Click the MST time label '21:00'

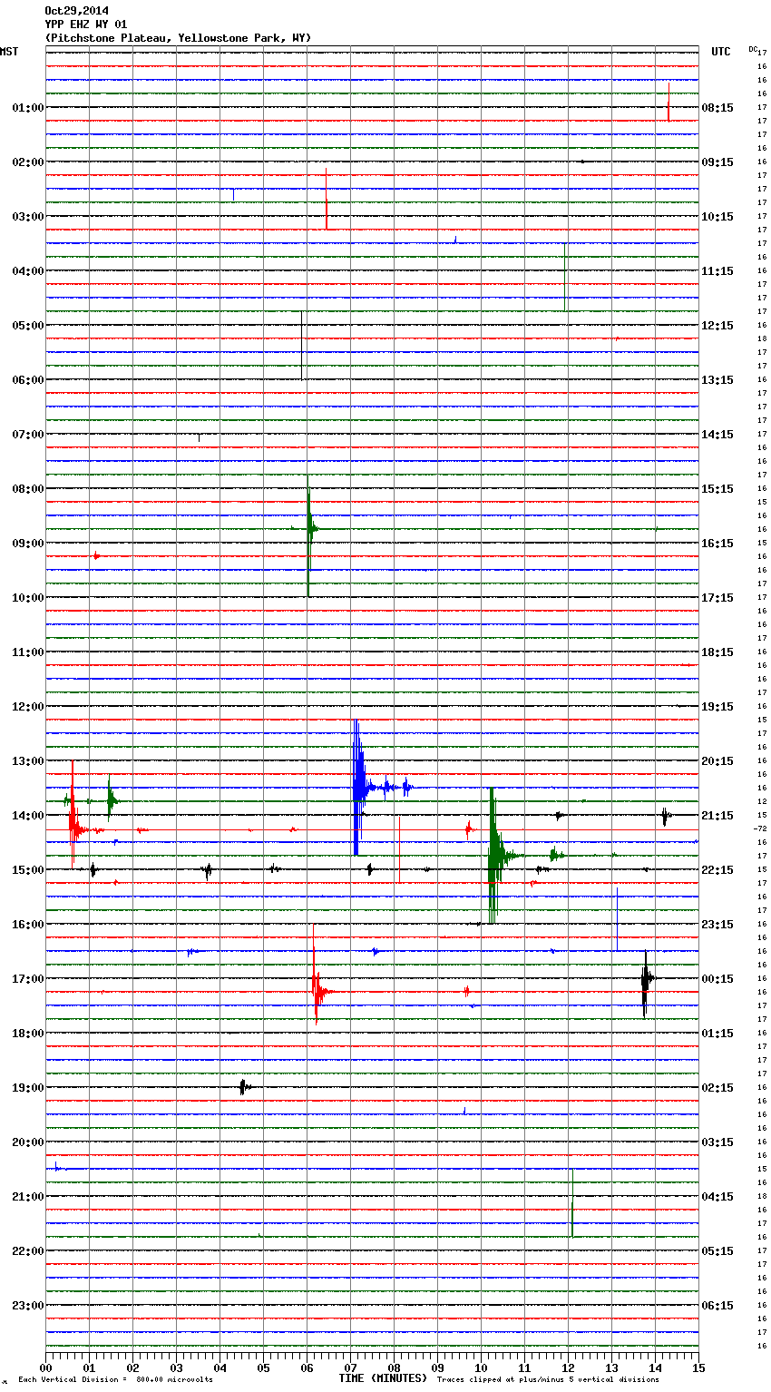(28, 1197)
